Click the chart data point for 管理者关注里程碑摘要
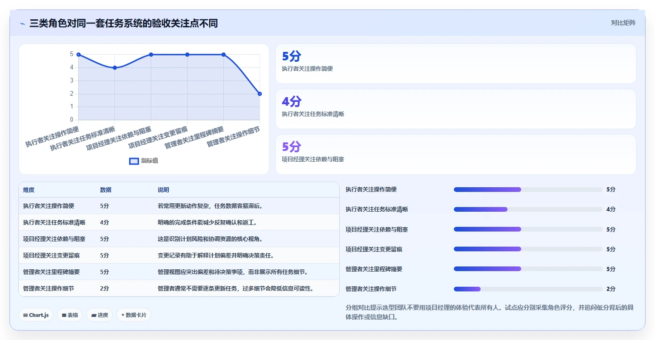The width and height of the screenshot is (655, 340). (x=224, y=55)
